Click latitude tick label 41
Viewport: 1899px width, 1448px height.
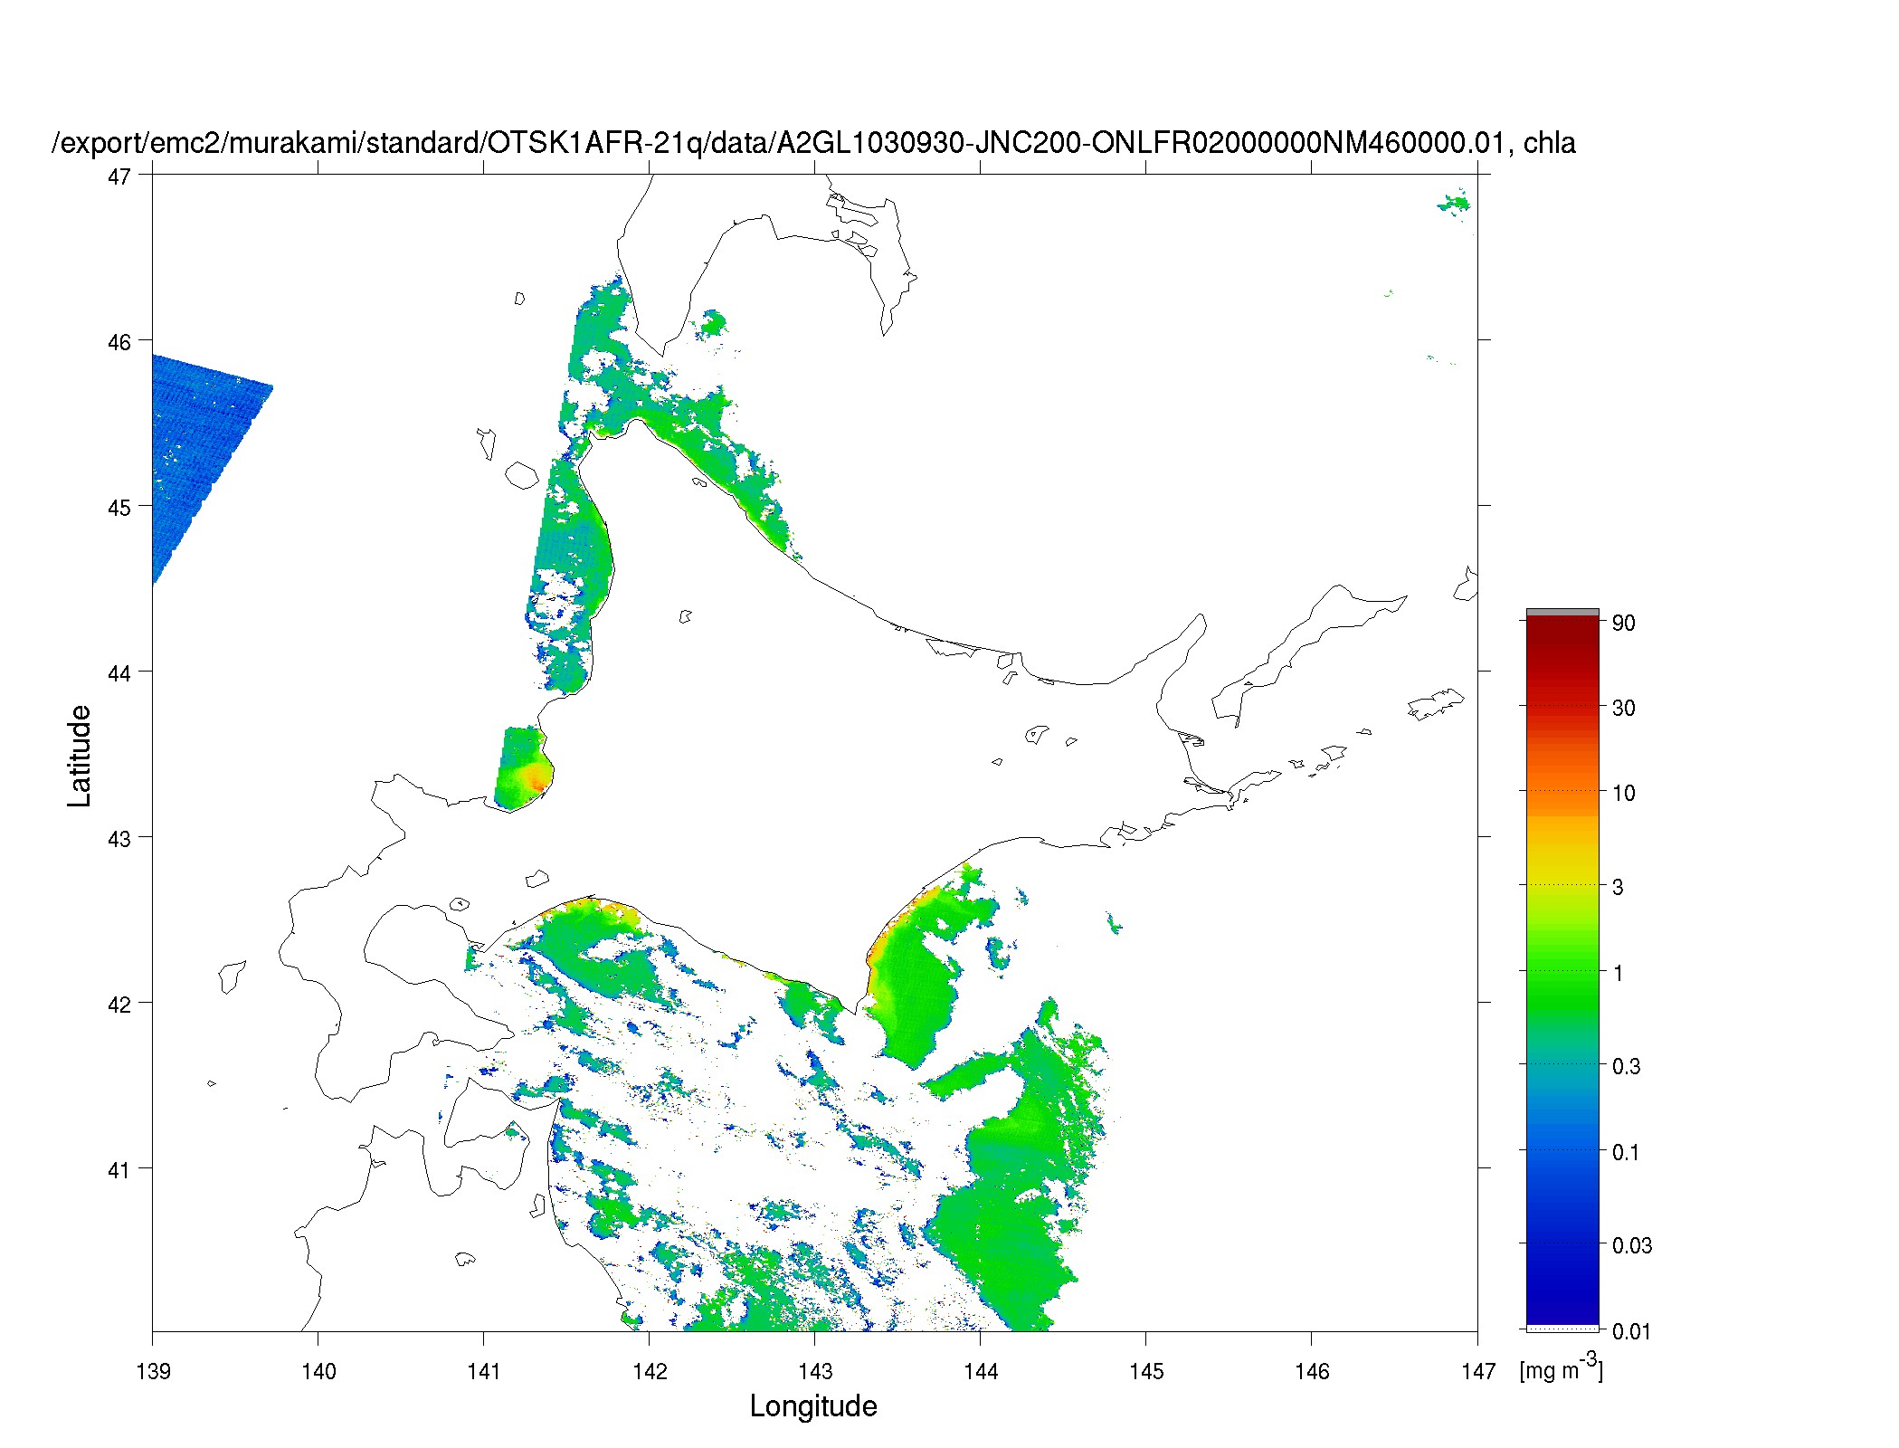click(119, 1170)
